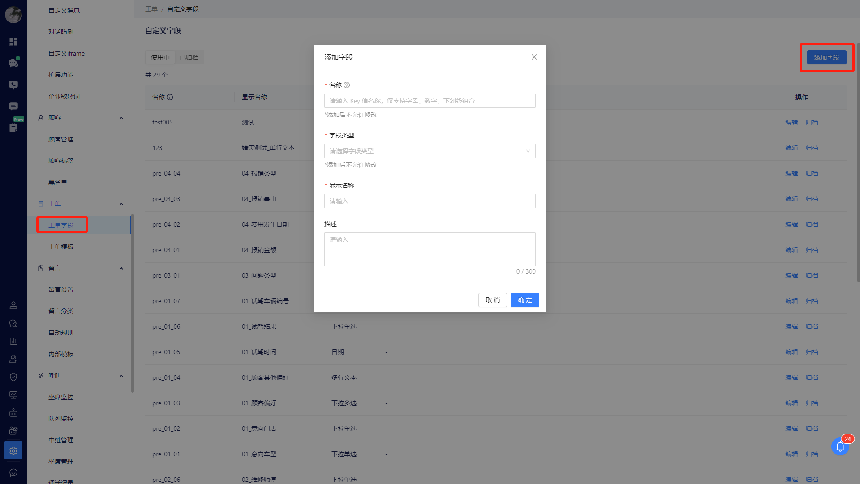Viewport: 860px width, 484px height.
Task: Open the online chat bubble icon
Action: pyautogui.click(x=13, y=63)
